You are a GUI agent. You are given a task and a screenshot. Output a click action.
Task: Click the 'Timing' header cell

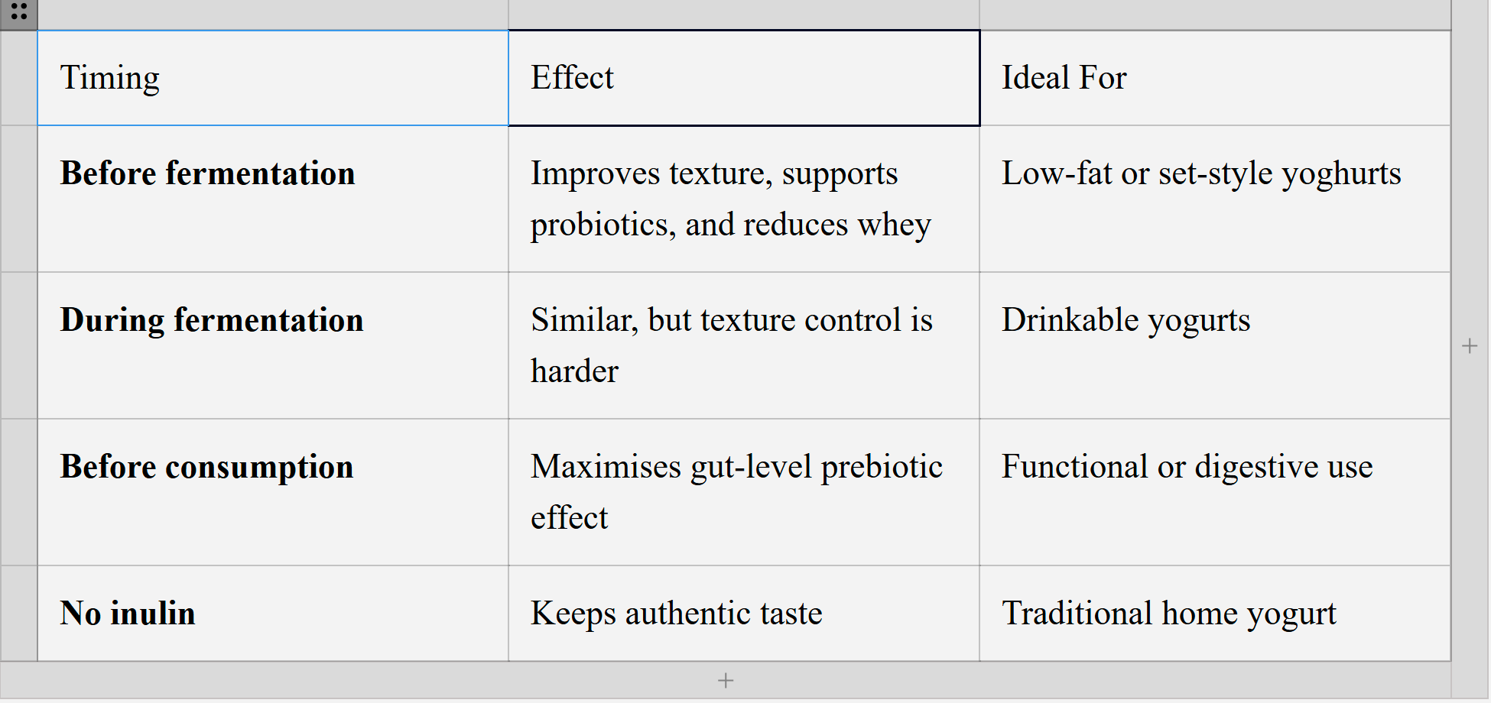[272, 78]
